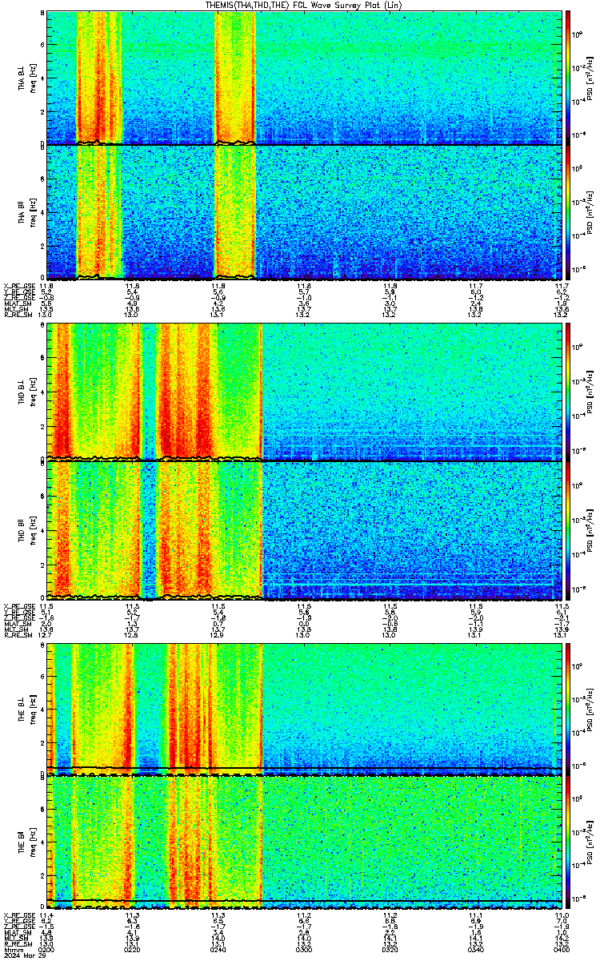Click the color bar beside THD B-parallel panel
This screenshot has width=600, height=961.
click(569, 530)
